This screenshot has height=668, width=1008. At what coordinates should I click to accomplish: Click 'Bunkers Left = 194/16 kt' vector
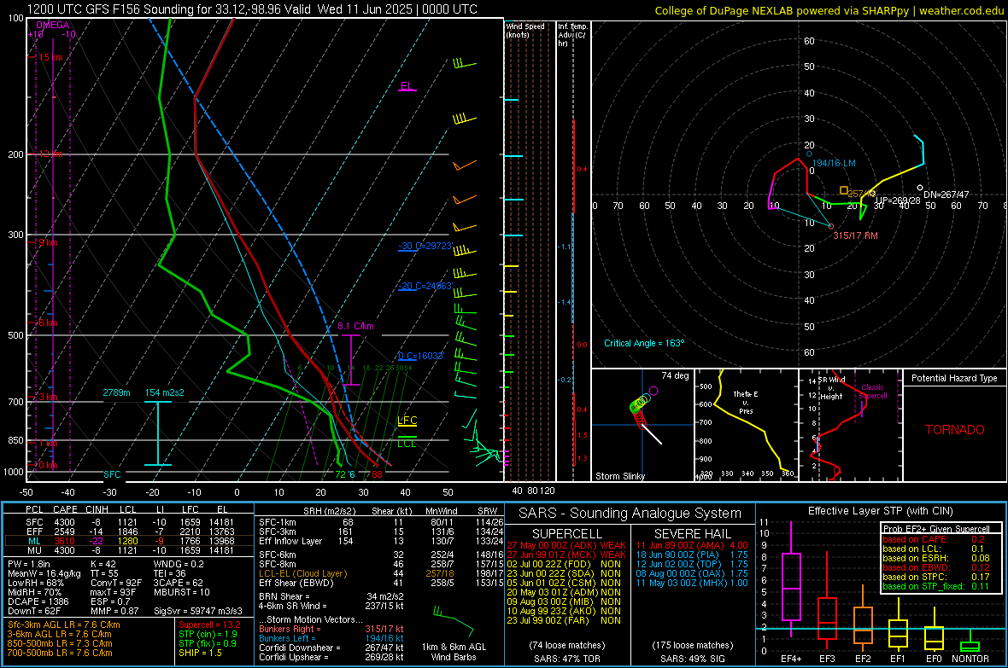click(x=331, y=638)
